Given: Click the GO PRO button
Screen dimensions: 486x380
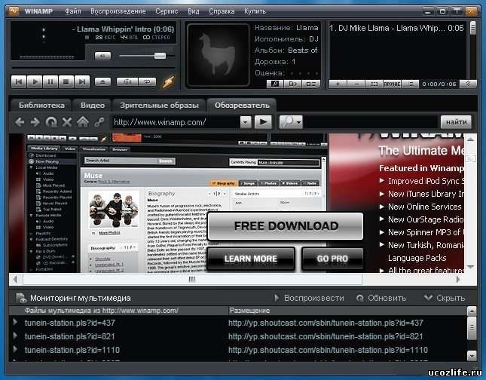Looking at the screenshot, I should (332, 259).
